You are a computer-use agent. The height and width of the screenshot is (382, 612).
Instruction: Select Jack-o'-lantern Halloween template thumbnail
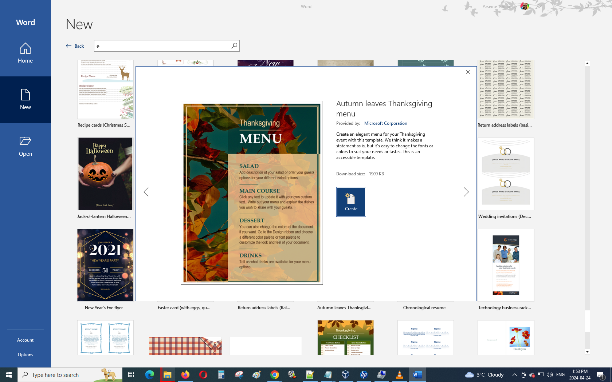pos(105,174)
